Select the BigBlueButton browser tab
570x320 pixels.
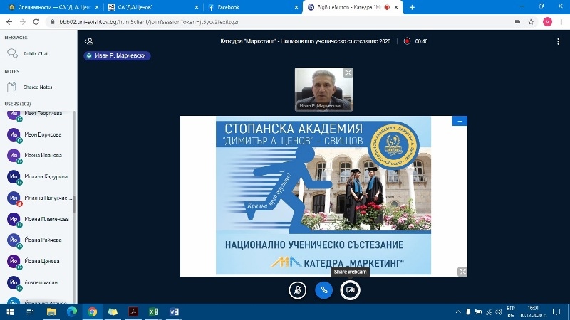tap(353, 7)
